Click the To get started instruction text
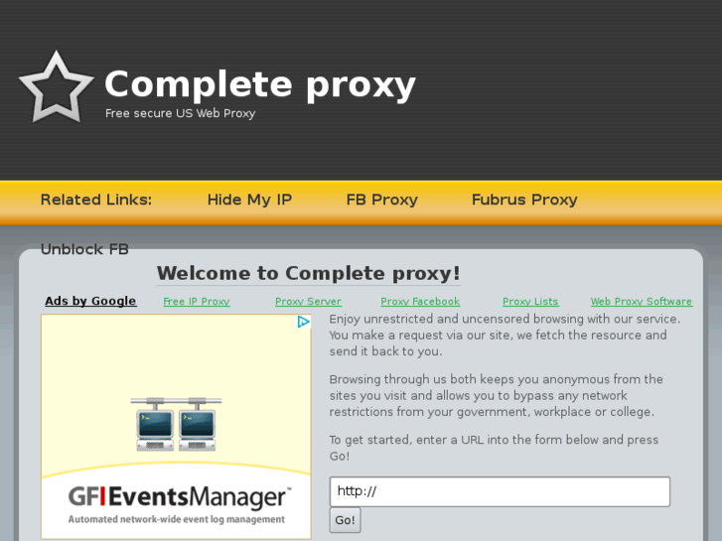 point(494,448)
